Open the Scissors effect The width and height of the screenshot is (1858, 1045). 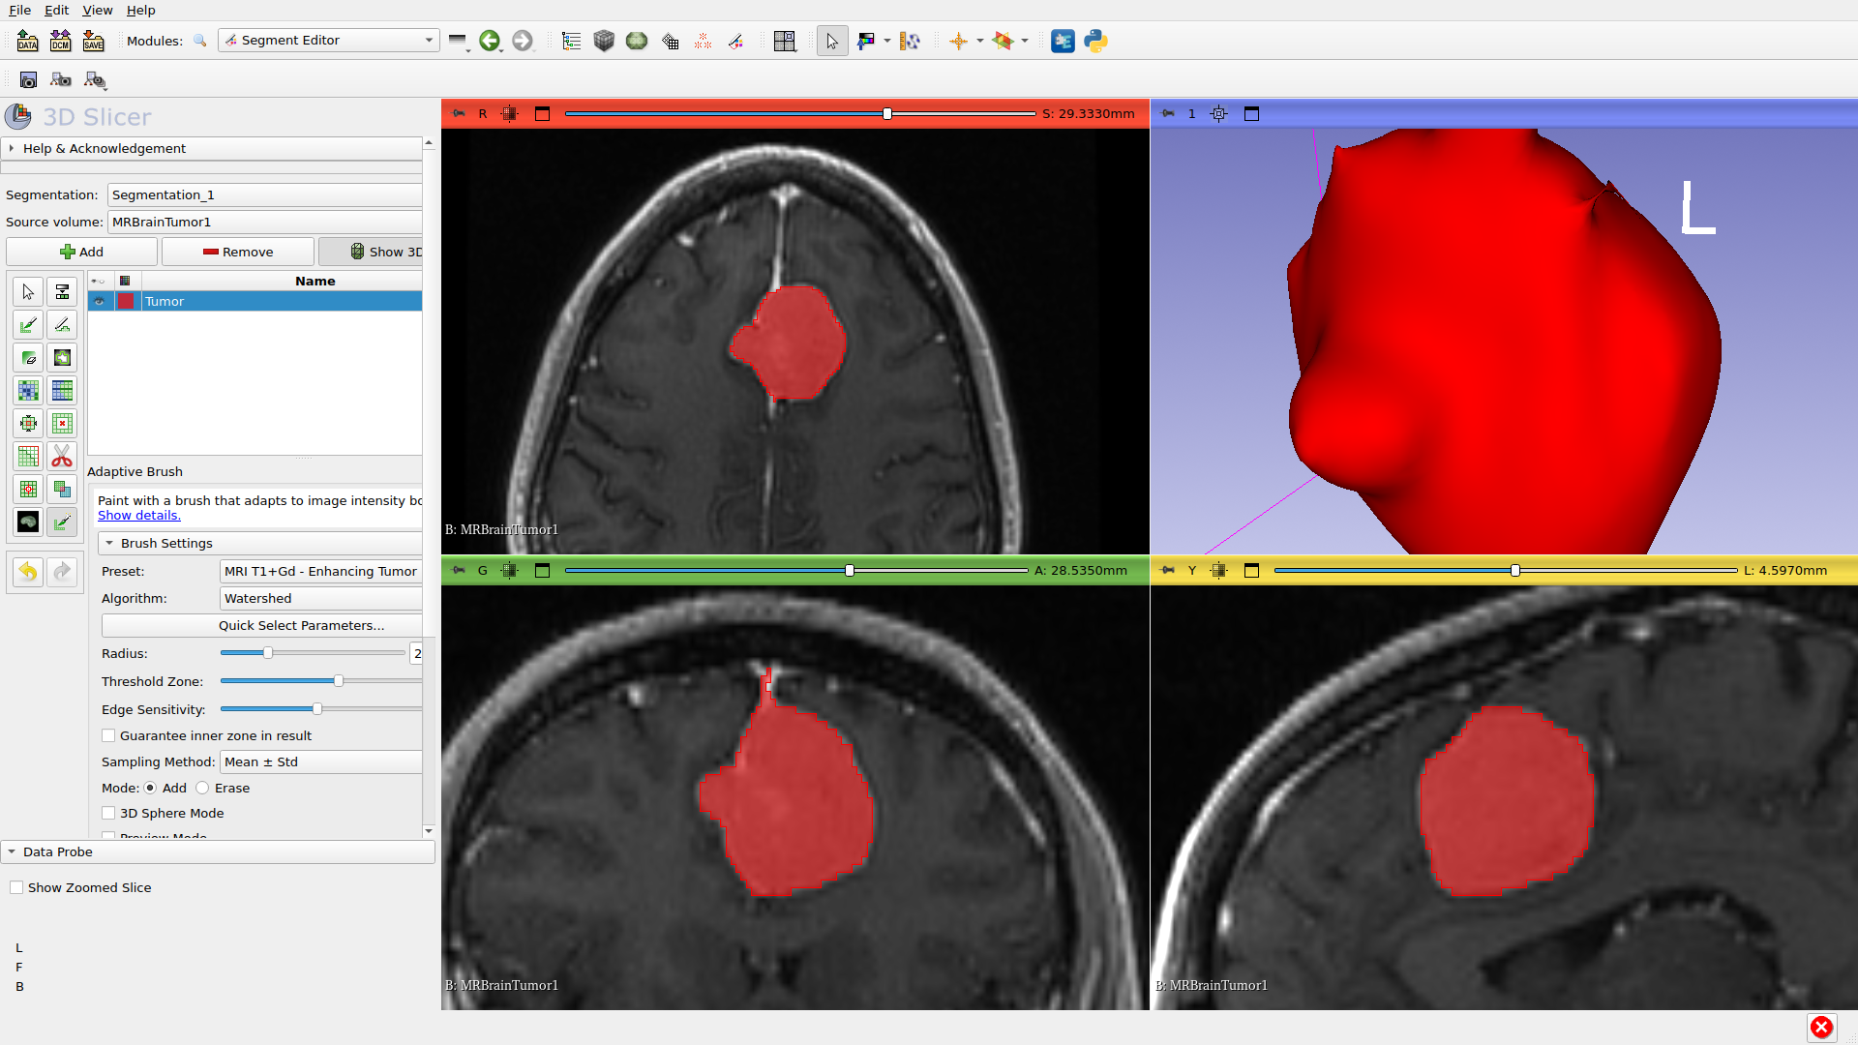pos(62,456)
